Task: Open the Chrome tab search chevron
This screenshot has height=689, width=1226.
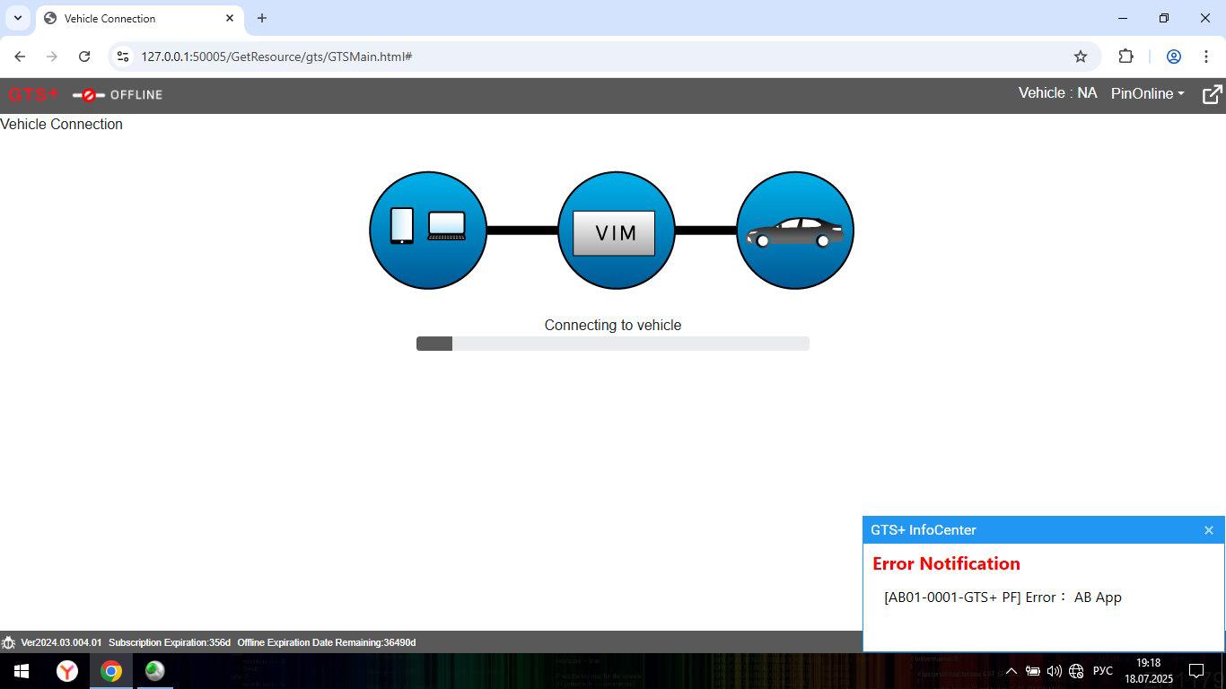Action: [18, 18]
